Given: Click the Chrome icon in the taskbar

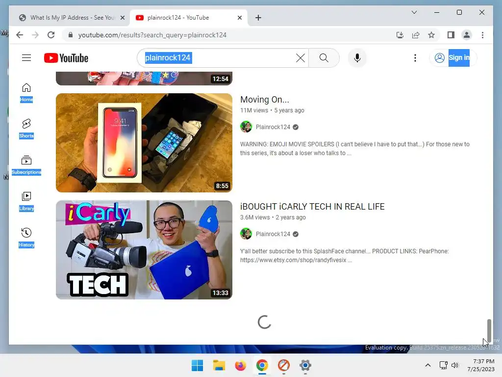Looking at the screenshot, I should click(x=262, y=365).
